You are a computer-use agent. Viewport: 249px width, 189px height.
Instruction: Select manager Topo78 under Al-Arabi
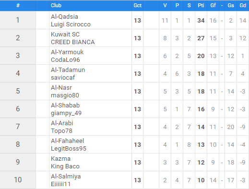pos(61,131)
